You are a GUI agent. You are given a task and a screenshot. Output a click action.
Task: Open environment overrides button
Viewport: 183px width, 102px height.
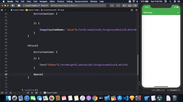tap(36, 93)
